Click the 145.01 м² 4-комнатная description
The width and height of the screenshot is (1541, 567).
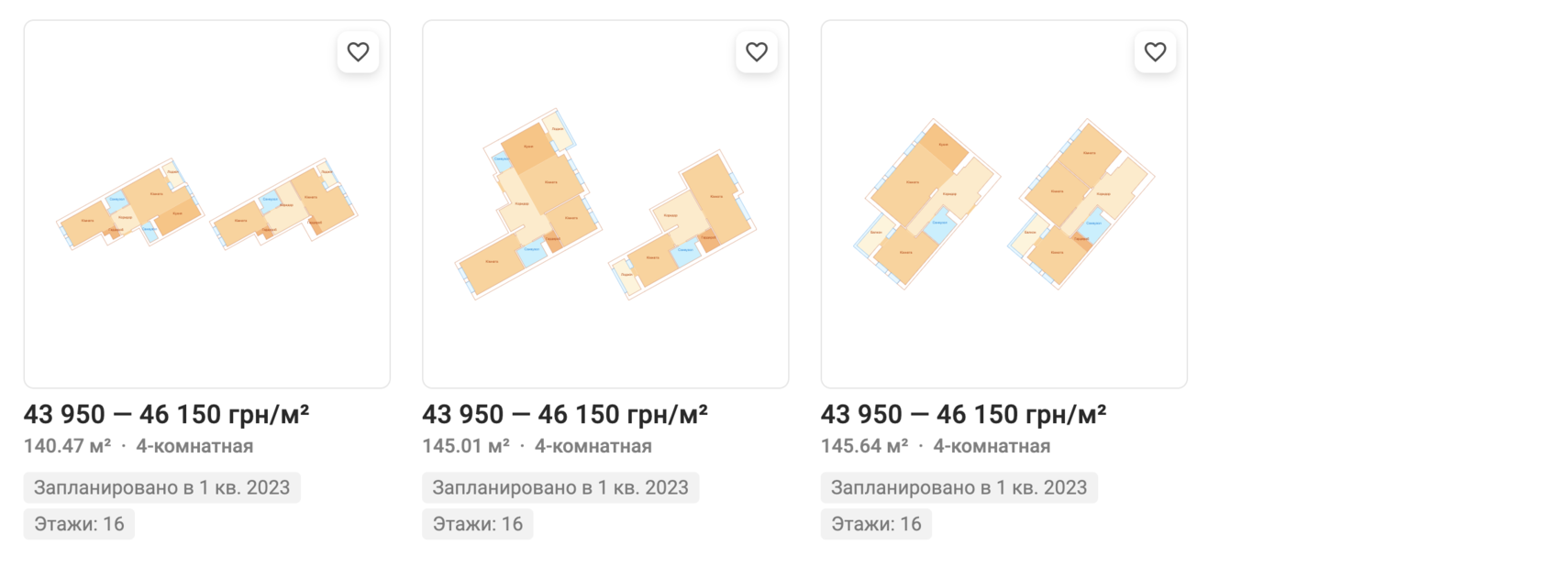(537, 446)
